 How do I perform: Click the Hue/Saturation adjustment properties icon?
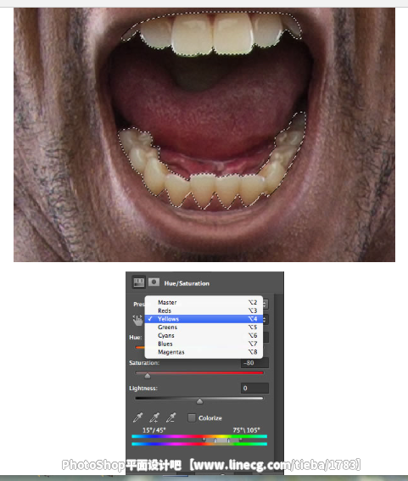[138, 282]
